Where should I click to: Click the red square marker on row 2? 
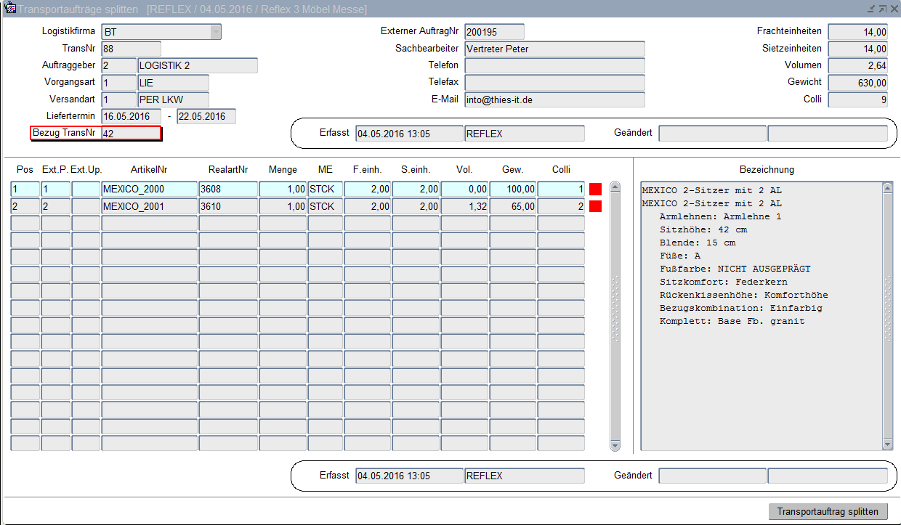pos(596,207)
